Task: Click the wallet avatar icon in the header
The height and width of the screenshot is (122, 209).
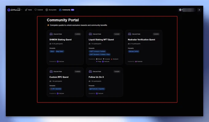Action: [180, 10]
